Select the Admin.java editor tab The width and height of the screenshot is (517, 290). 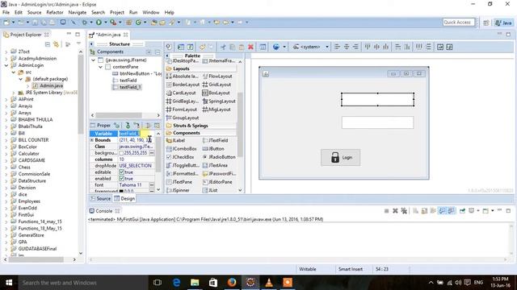pyautogui.click(x=109, y=35)
